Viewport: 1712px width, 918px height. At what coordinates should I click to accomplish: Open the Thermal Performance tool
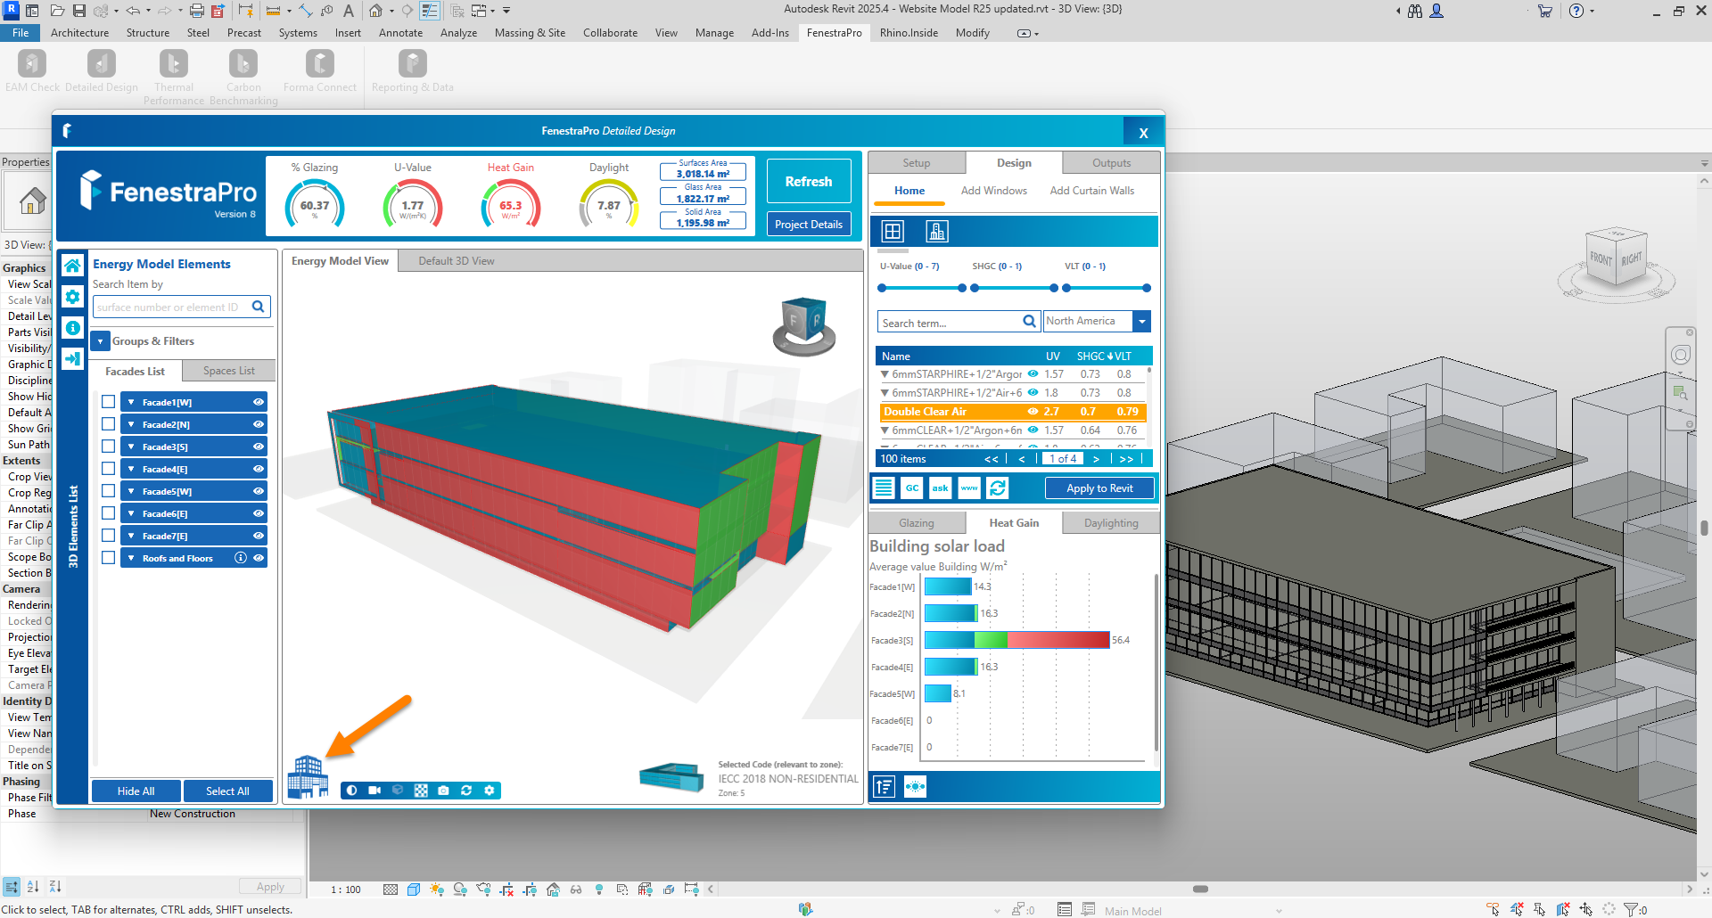[x=174, y=77]
